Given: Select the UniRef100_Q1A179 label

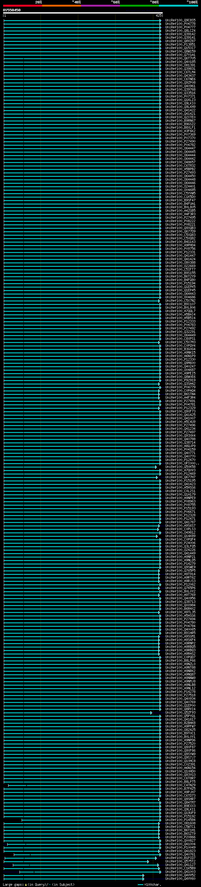Looking at the screenshot, I should point(180,494).
